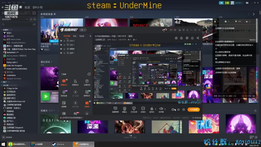Switch to the 可发言 scene tab
The image size is (261, 147).
[82, 36]
